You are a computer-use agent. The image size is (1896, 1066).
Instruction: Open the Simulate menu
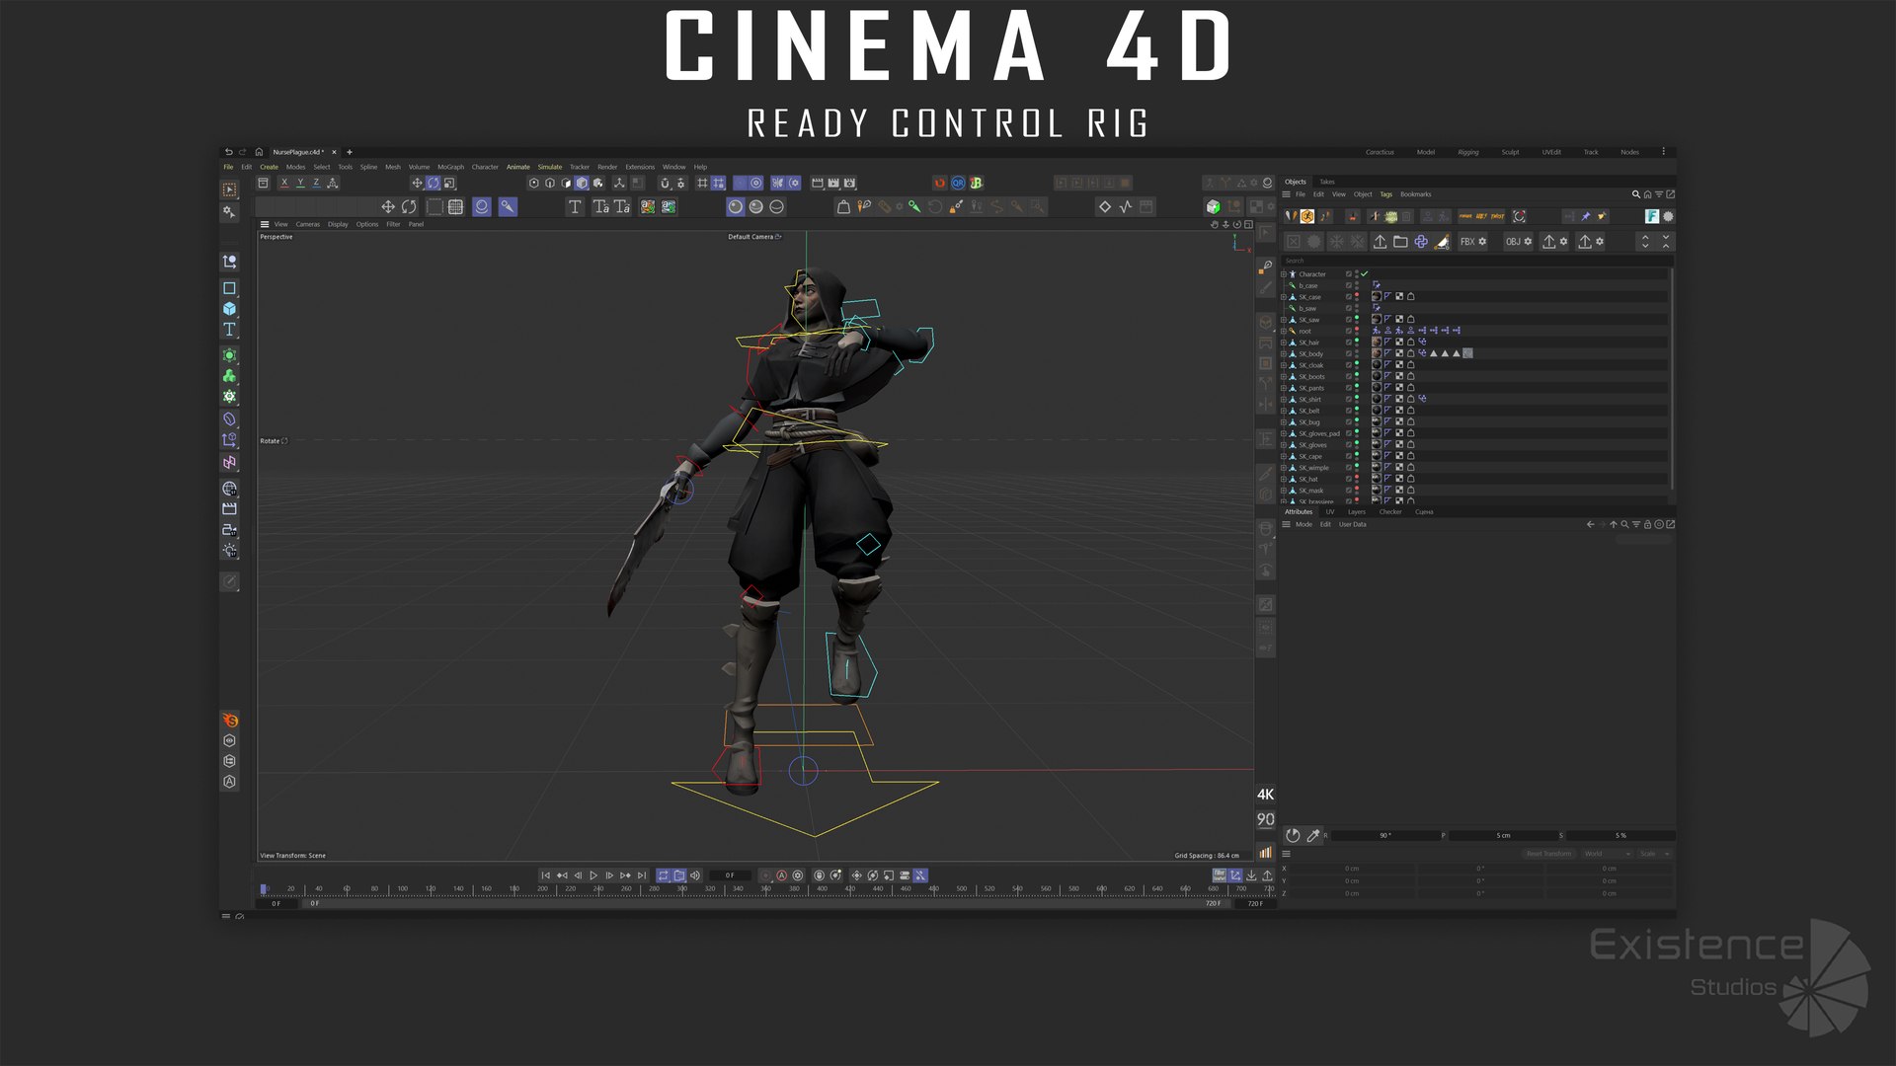(x=550, y=167)
